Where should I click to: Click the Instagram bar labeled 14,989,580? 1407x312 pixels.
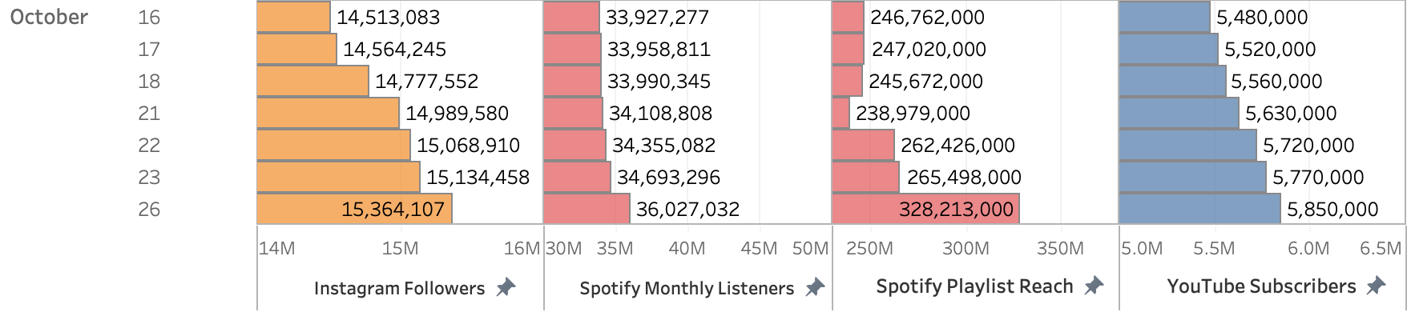click(x=328, y=113)
